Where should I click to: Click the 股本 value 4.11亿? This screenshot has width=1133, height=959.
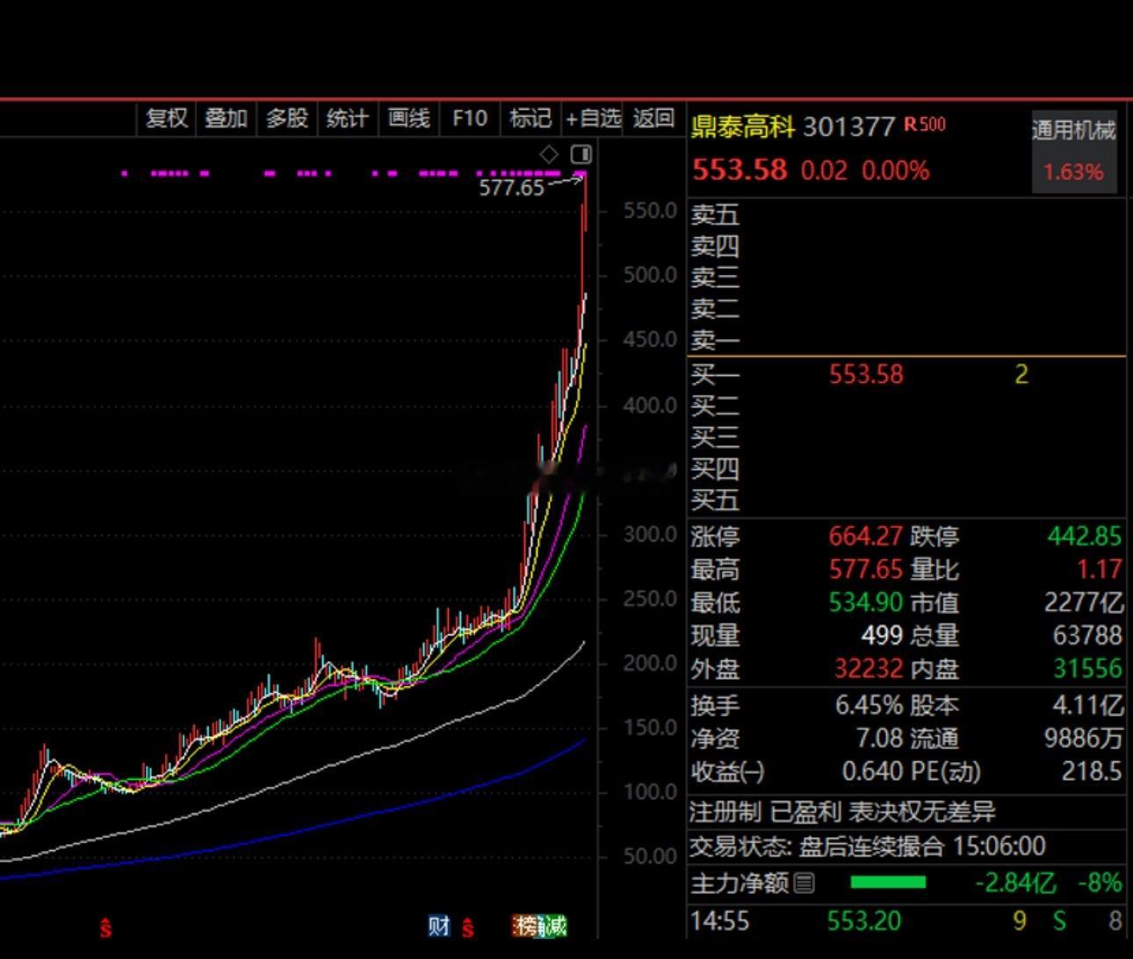point(1088,705)
